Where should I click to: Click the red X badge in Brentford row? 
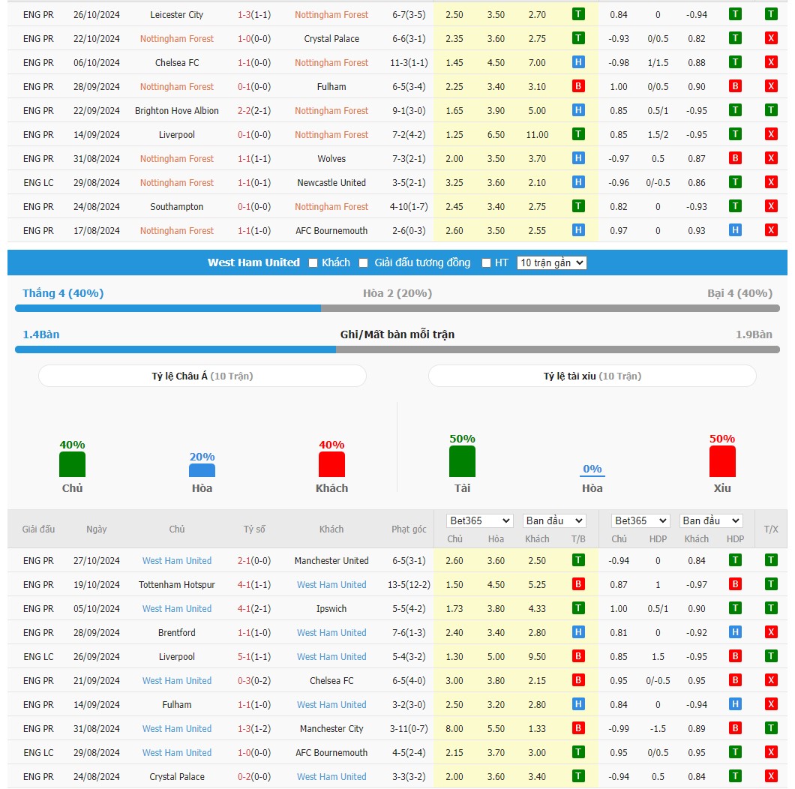point(771,632)
